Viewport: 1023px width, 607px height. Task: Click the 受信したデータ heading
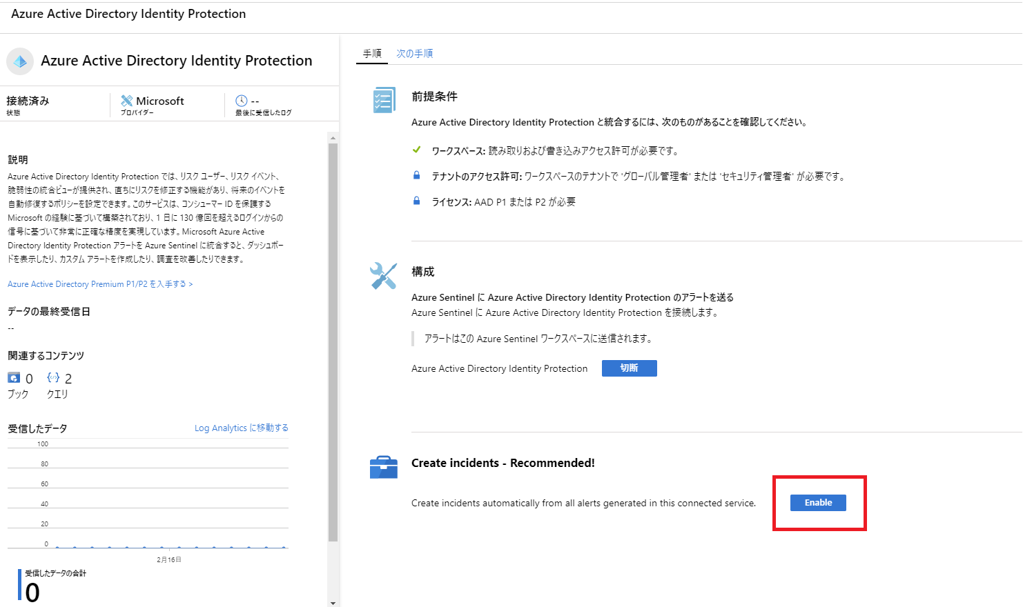click(37, 429)
